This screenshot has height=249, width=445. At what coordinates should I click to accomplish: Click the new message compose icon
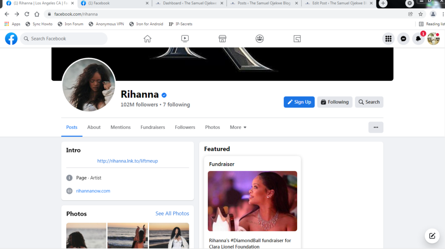coord(432,236)
